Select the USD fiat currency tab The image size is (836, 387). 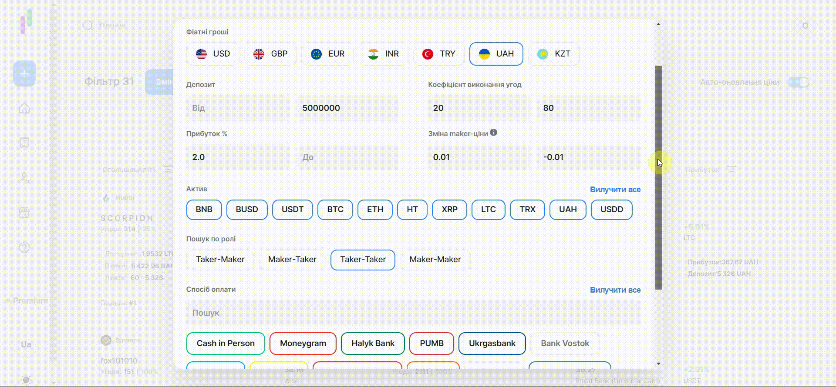212,54
